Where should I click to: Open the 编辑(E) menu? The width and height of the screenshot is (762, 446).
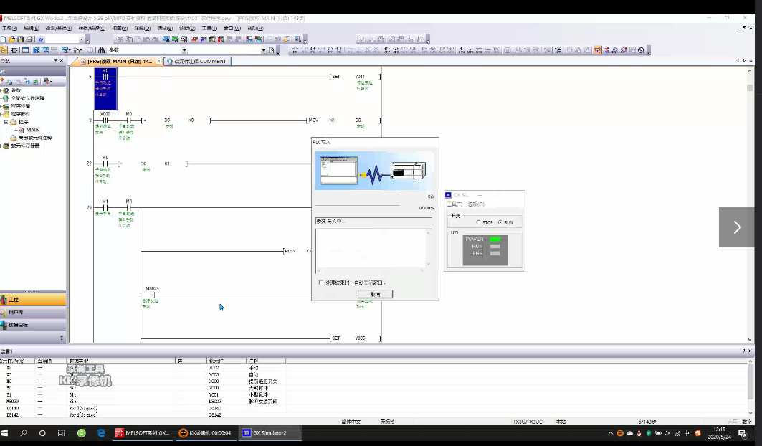click(31, 28)
